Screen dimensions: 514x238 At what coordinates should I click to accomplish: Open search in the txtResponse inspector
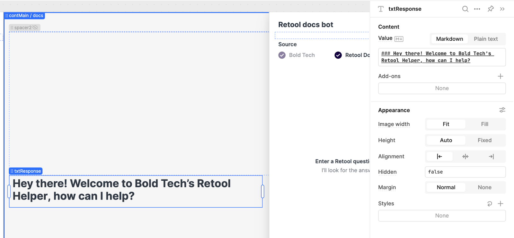pos(465,9)
